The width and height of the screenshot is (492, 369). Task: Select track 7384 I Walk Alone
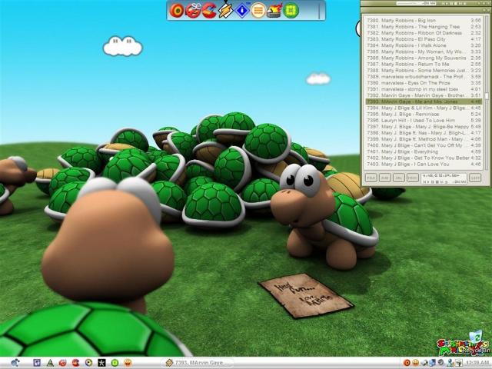424,45
